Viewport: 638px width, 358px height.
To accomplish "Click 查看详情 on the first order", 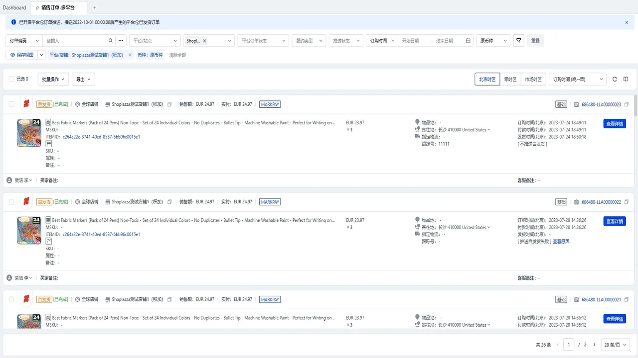I will click(x=615, y=123).
